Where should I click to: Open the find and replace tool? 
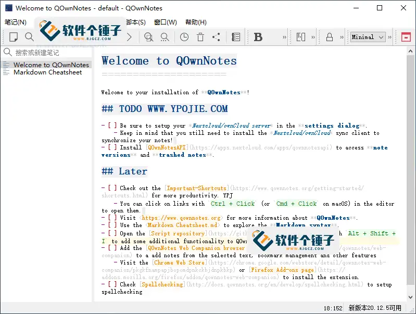pos(165,37)
